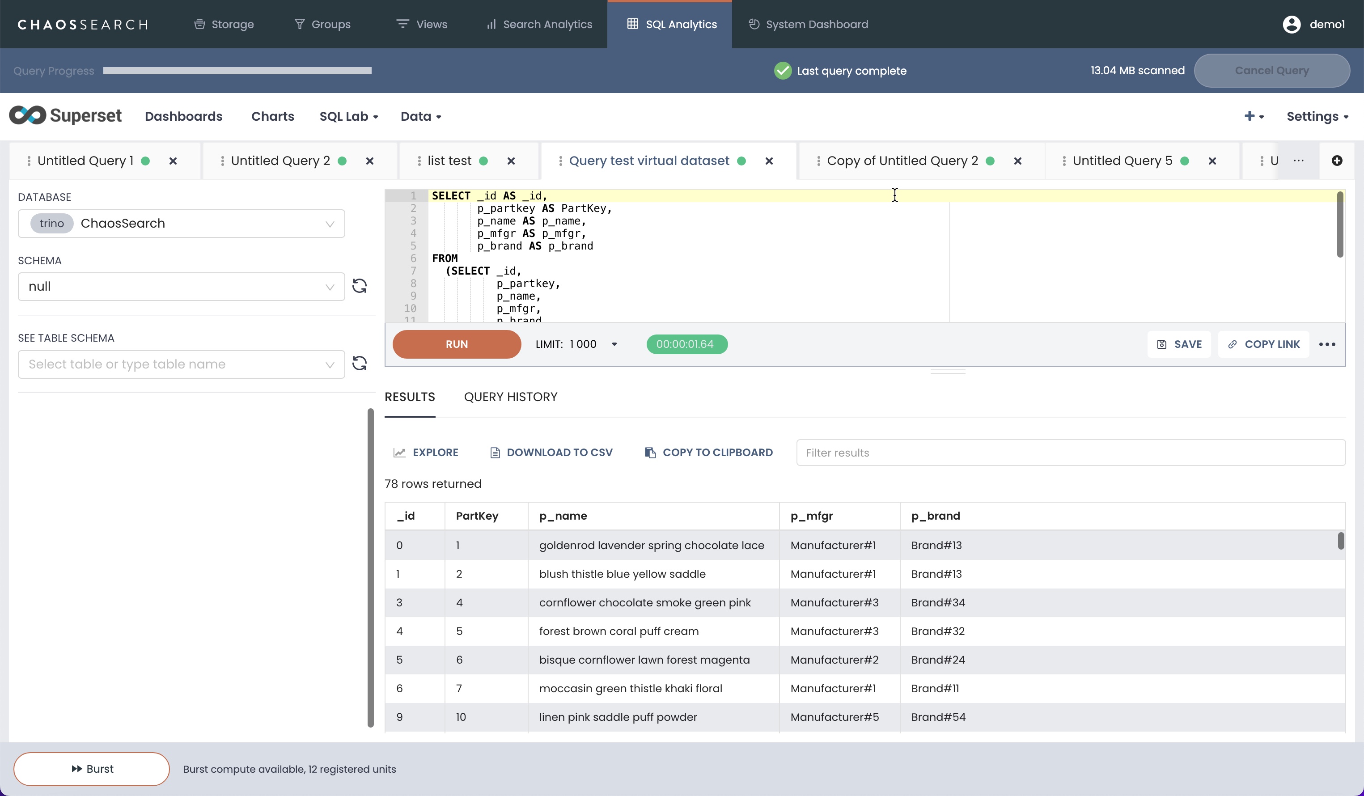Click Download to CSV icon button
1364x796 pixels.
point(494,453)
